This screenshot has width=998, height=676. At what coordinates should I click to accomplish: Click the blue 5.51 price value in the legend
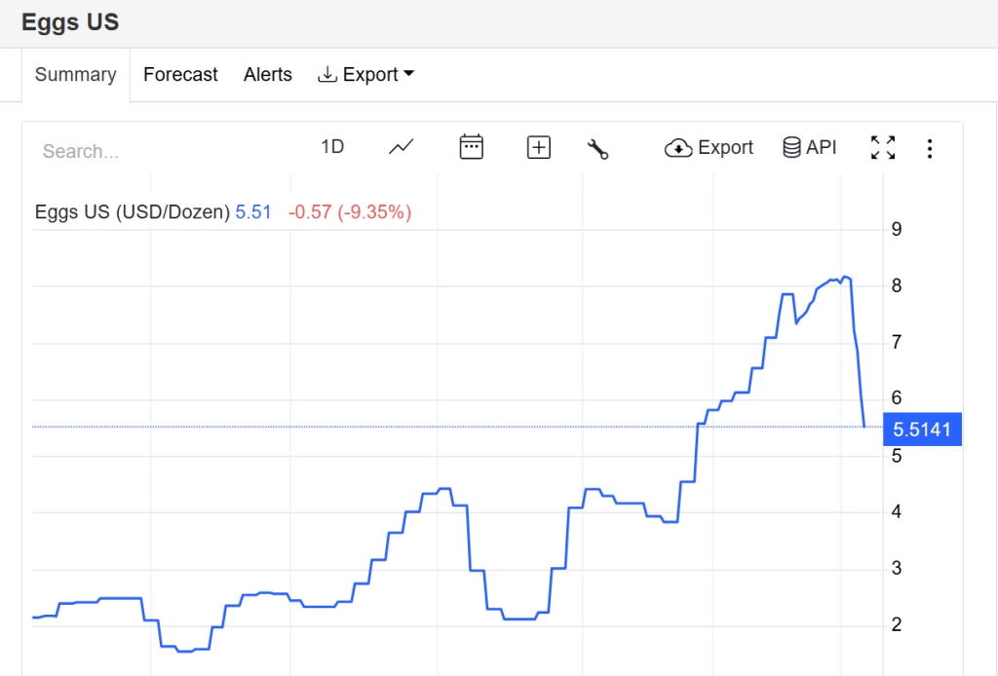tap(253, 211)
